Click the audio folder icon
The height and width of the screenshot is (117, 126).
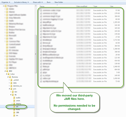pos(14,98)
